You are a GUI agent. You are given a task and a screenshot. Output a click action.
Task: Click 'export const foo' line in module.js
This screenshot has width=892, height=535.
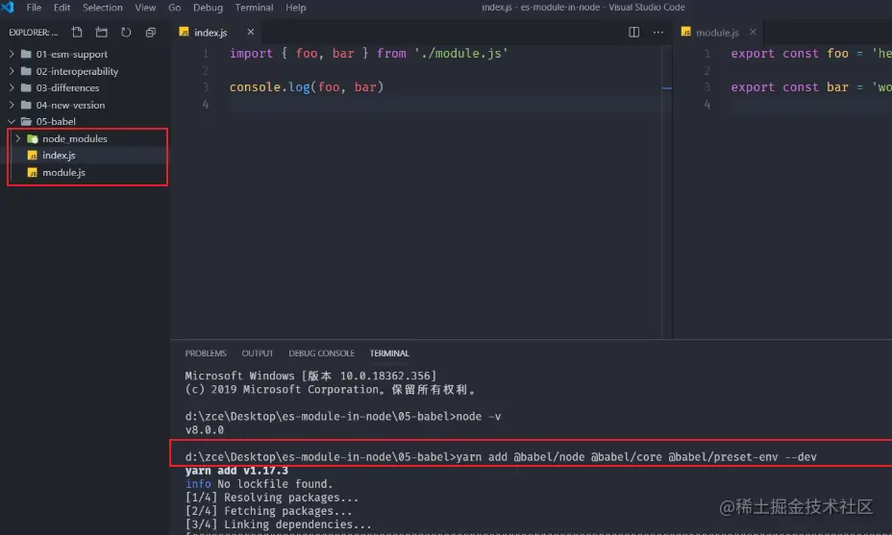(x=810, y=54)
